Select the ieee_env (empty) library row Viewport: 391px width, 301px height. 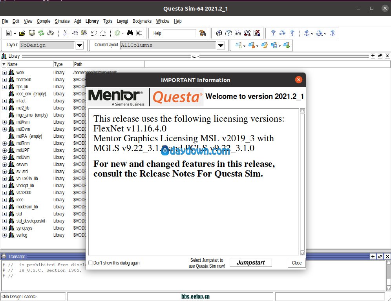click(x=31, y=94)
